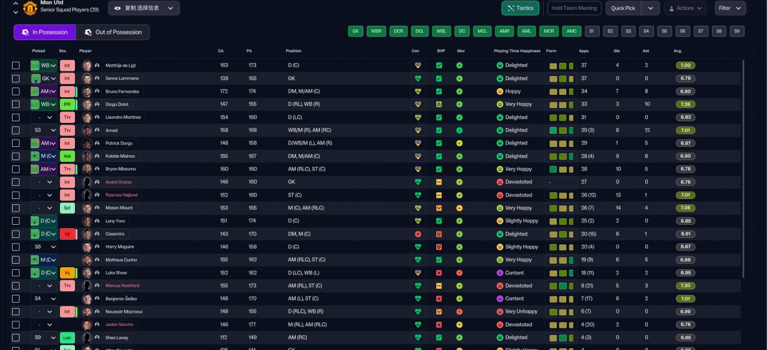The width and height of the screenshot is (767, 350).
Task: Tick Lisandro Martínez's row checkbox
Action: click(x=16, y=117)
